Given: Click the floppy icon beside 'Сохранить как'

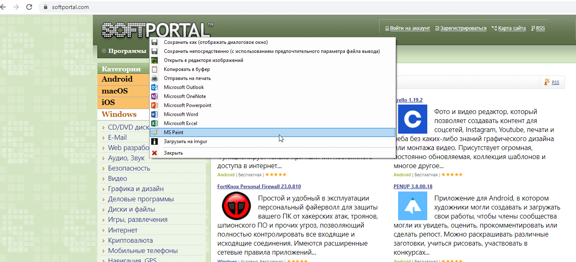Looking at the screenshot, I should tap(154, 42).
